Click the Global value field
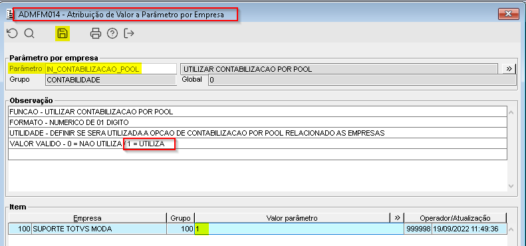 tap(362, 80)
